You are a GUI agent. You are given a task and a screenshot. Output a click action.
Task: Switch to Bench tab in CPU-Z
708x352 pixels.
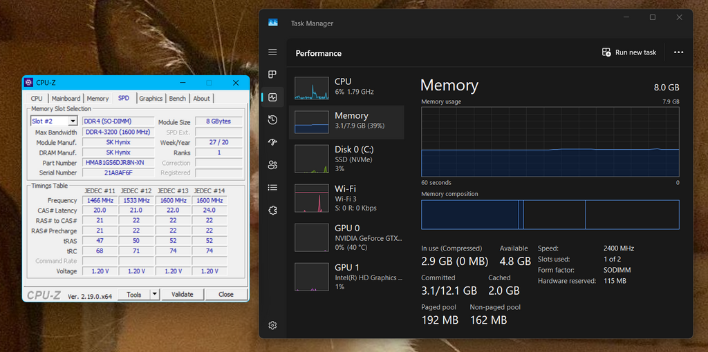(178, 98)
